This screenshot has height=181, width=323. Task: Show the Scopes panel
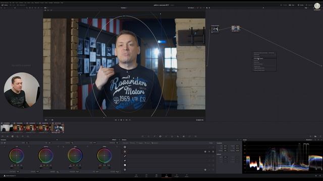(x=315, y=136)
